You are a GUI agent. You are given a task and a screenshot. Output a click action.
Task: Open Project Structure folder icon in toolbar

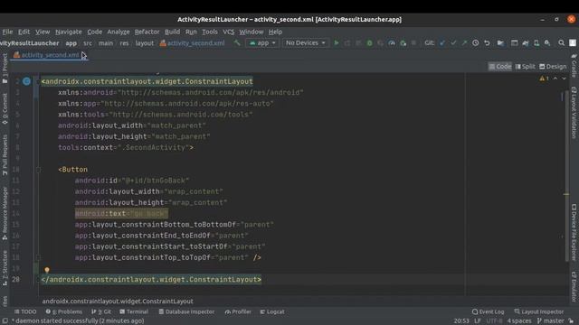coord(500,43)
